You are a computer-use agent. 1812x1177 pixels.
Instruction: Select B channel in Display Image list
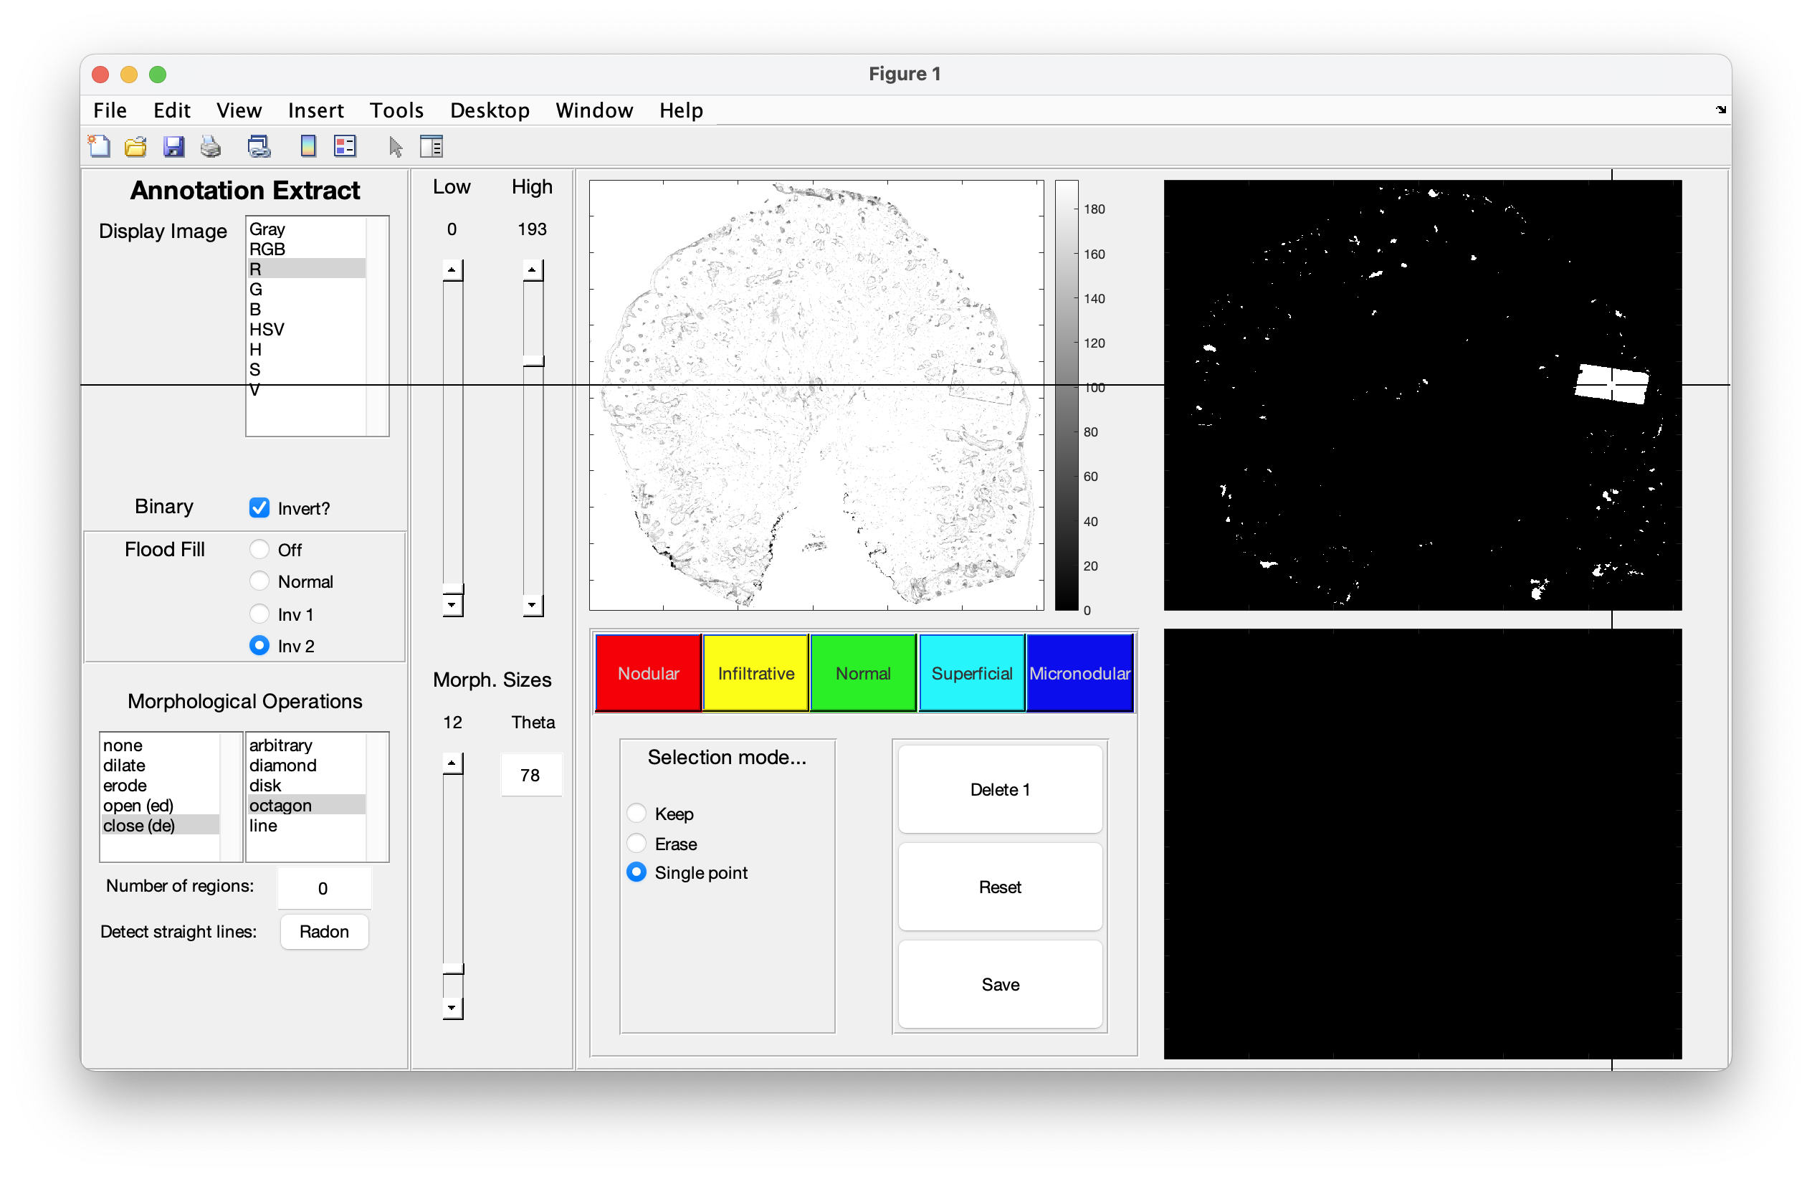coord(306,309)
